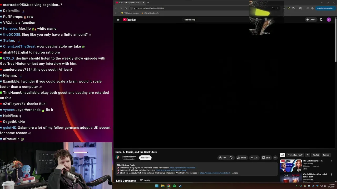Viewport: 337px width, 189px height.
Task: Click the 4,153 Comments heading
Action: [x=126, y=181]
